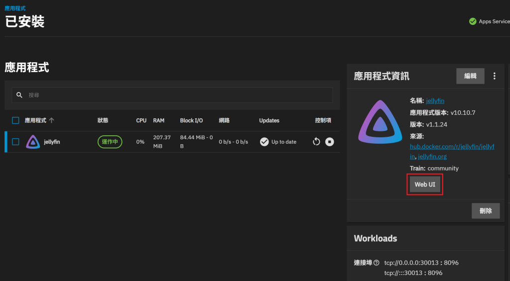Image resolution: width=510 pixels, height=281 pixels.
Task: Click the Apps Service green check icon
Action: (x=473, y=21)
